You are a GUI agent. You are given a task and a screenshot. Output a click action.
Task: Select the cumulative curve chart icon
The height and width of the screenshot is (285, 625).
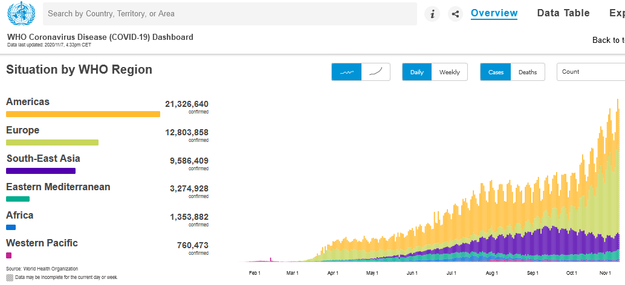click(376, 72)
